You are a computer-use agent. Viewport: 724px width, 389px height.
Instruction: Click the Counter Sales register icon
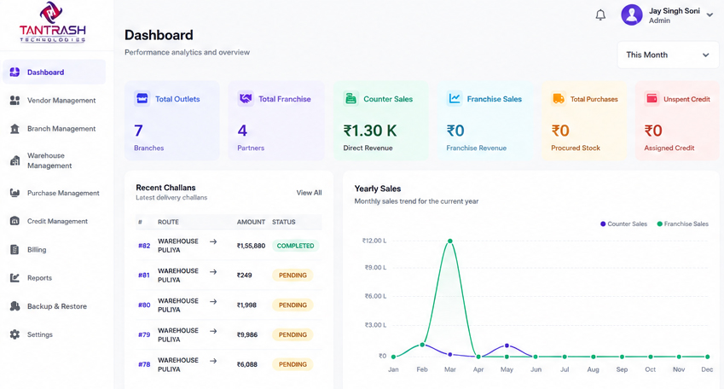(x=351, y=98)
